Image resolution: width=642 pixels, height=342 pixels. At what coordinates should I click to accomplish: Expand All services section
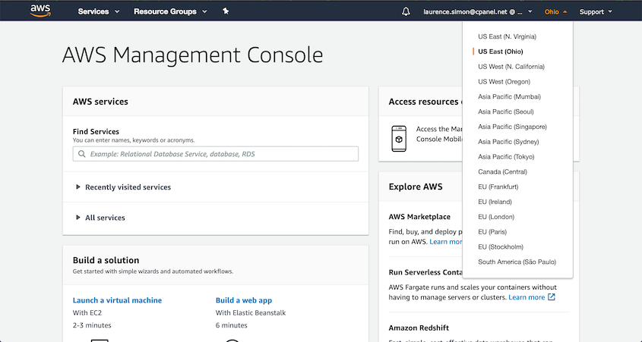coord(100,218)
